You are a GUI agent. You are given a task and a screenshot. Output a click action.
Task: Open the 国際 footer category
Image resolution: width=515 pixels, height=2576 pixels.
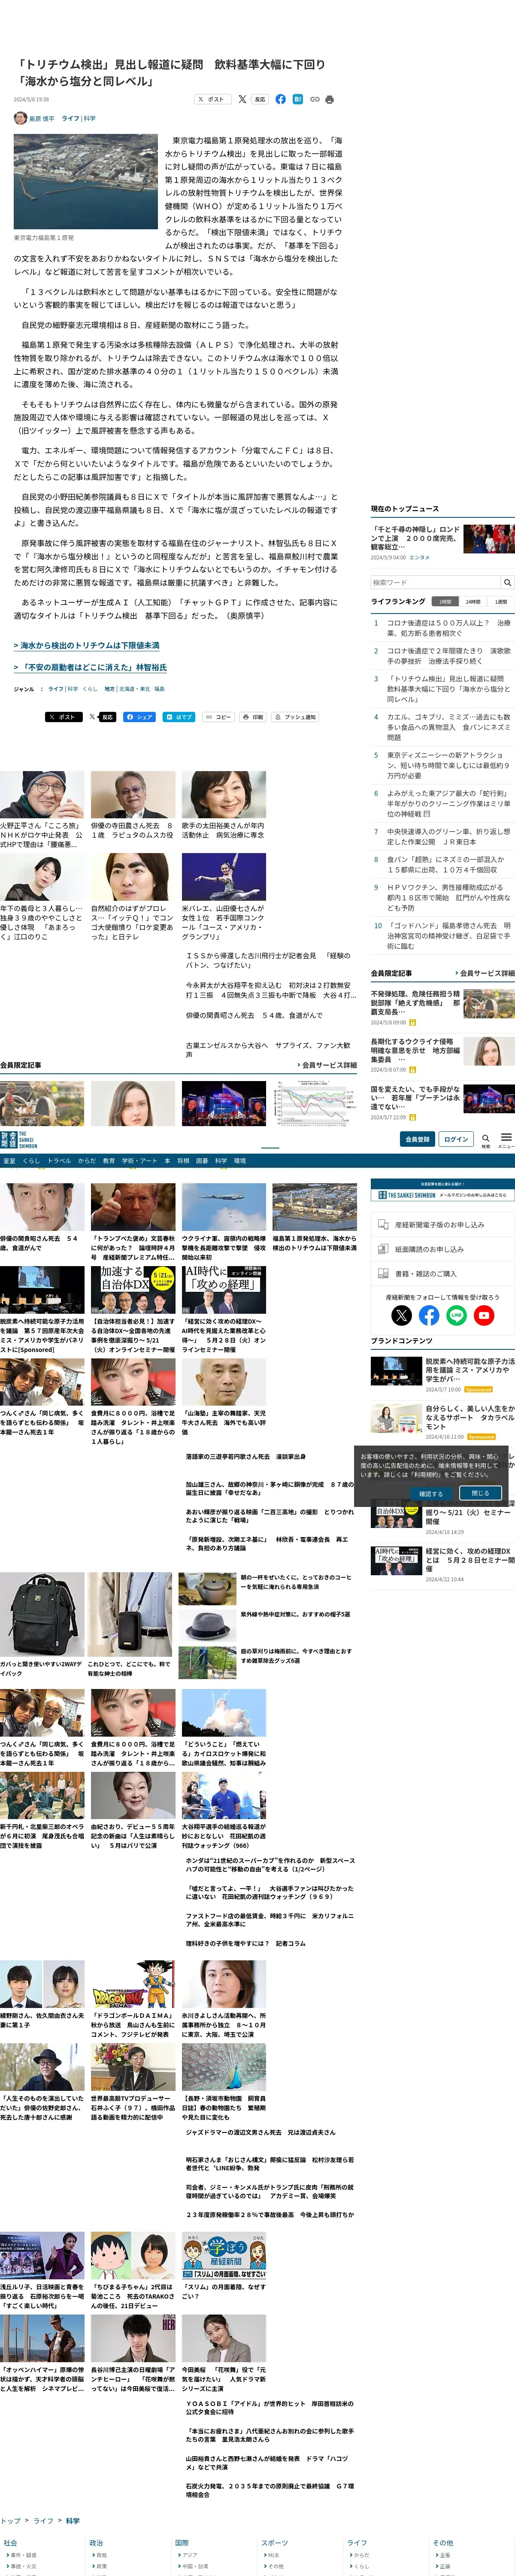(182, 2542)
